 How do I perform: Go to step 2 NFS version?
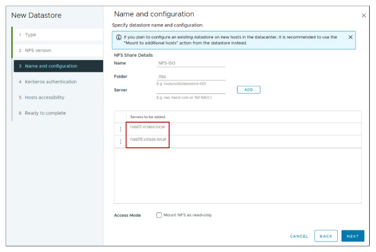click(x=35, y=50)
